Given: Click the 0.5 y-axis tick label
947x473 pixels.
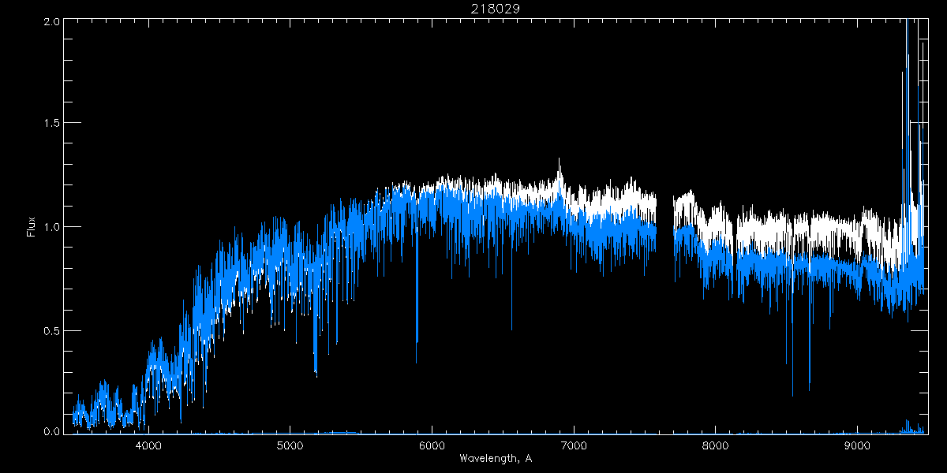Looking at the screenshot, I should click(51, 330).
